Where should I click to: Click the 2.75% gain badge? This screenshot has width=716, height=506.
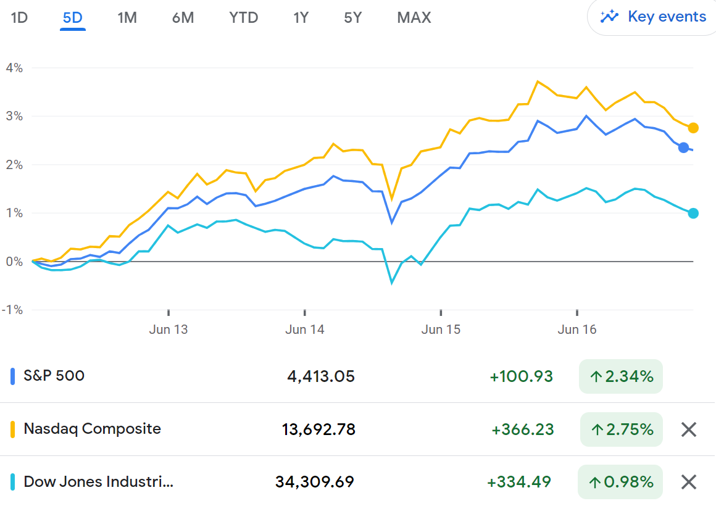pos(621,429)
